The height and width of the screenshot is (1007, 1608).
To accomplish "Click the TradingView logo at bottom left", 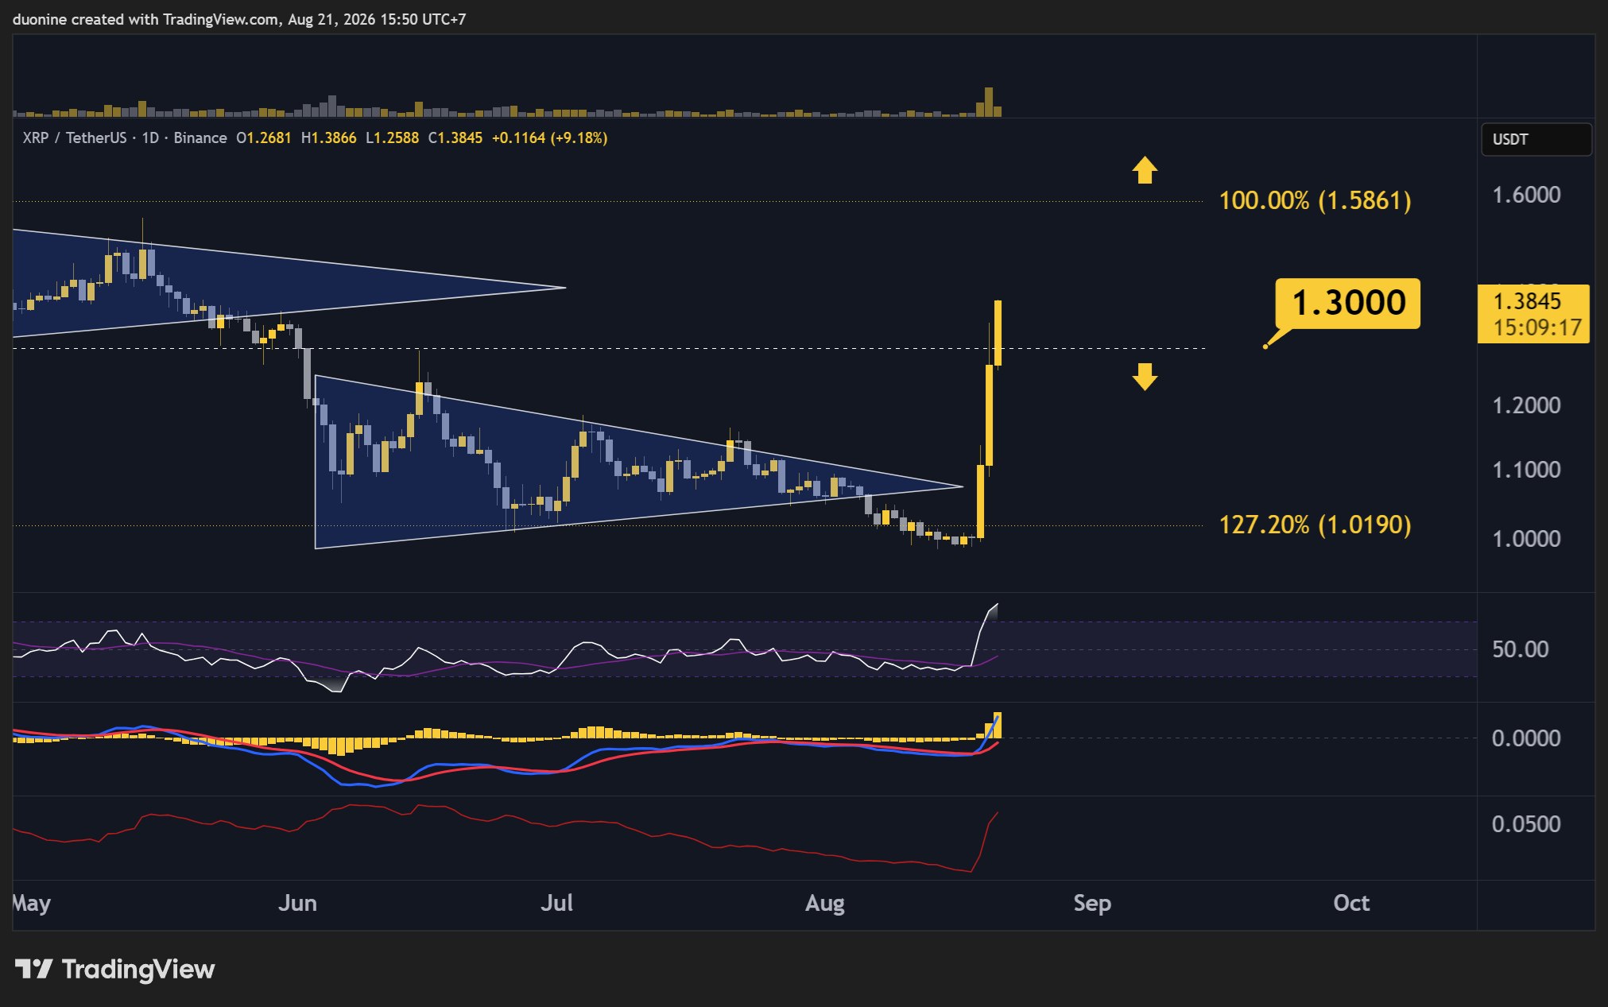I will pyautogui.click(x=114, y=969).
